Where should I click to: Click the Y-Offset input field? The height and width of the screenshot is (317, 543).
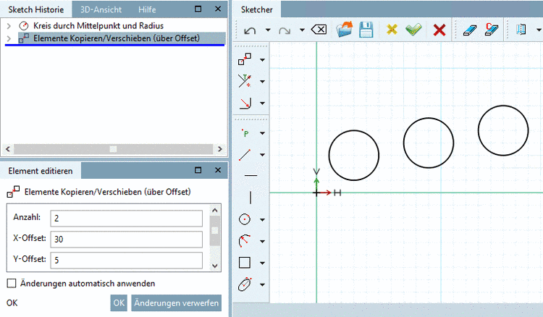pyautogui.click(x=127, y=260)
